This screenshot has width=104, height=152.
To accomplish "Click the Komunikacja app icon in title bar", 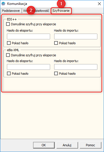I will (3, 4).
